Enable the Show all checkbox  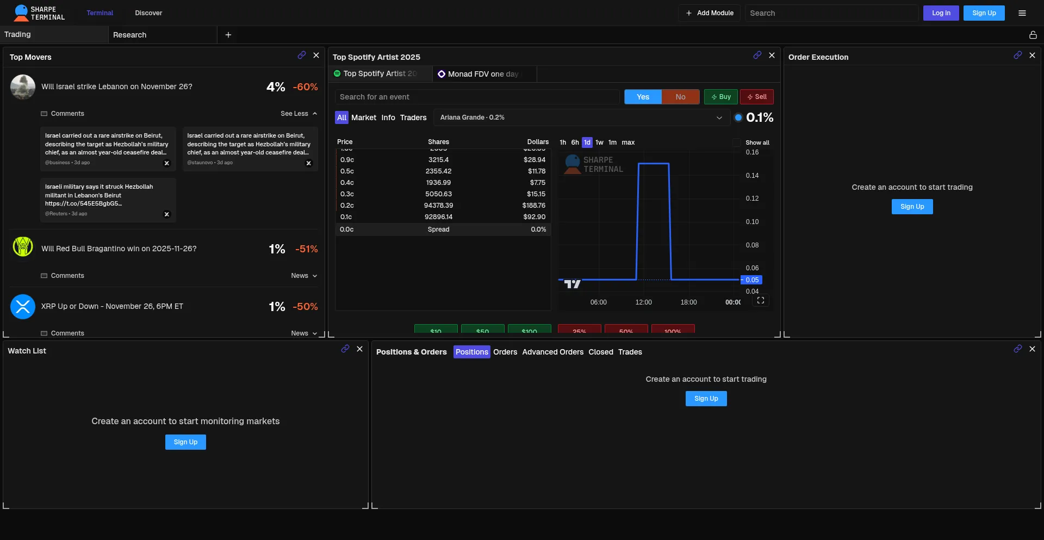(737, 142)
